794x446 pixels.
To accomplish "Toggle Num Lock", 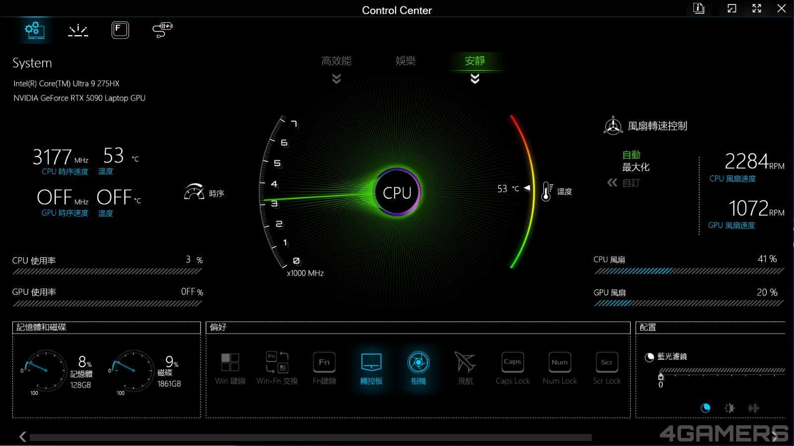I will point(560,368).
